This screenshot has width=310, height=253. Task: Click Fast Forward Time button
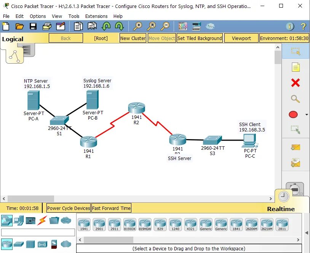click(x=111, y=208)
